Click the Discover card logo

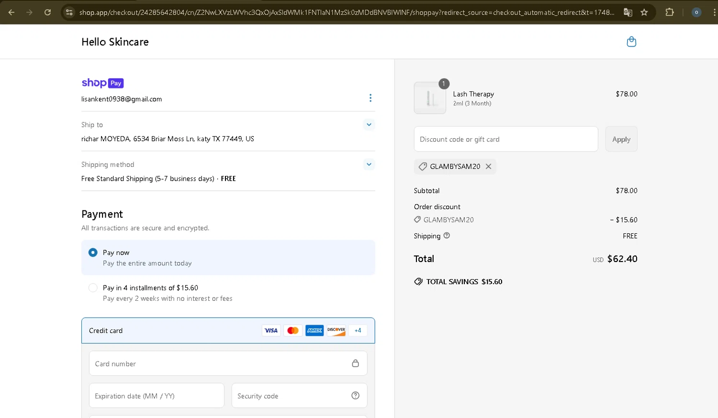(x=336, y=330)
